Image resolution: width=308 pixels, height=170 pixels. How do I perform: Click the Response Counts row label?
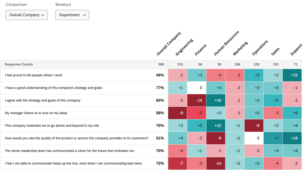click(19, 64)
